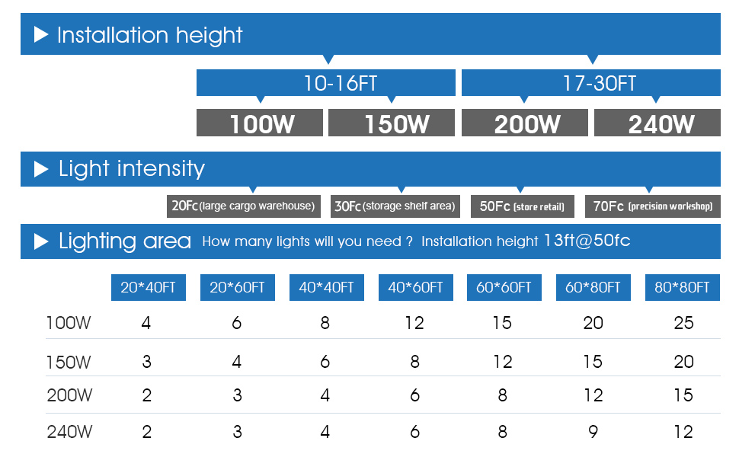739x457 pixels.
Task: Click the triangle beside Installation height
Action: tap(42, 35)
